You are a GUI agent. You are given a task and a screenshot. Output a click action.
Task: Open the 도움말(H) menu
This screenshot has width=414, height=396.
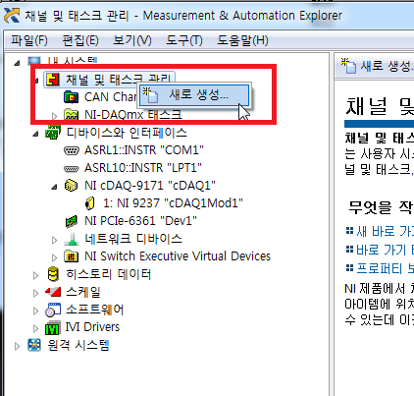(x=242, y=40)
